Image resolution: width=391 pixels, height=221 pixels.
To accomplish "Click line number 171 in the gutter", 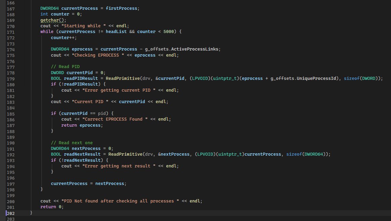I will (10, 32).
